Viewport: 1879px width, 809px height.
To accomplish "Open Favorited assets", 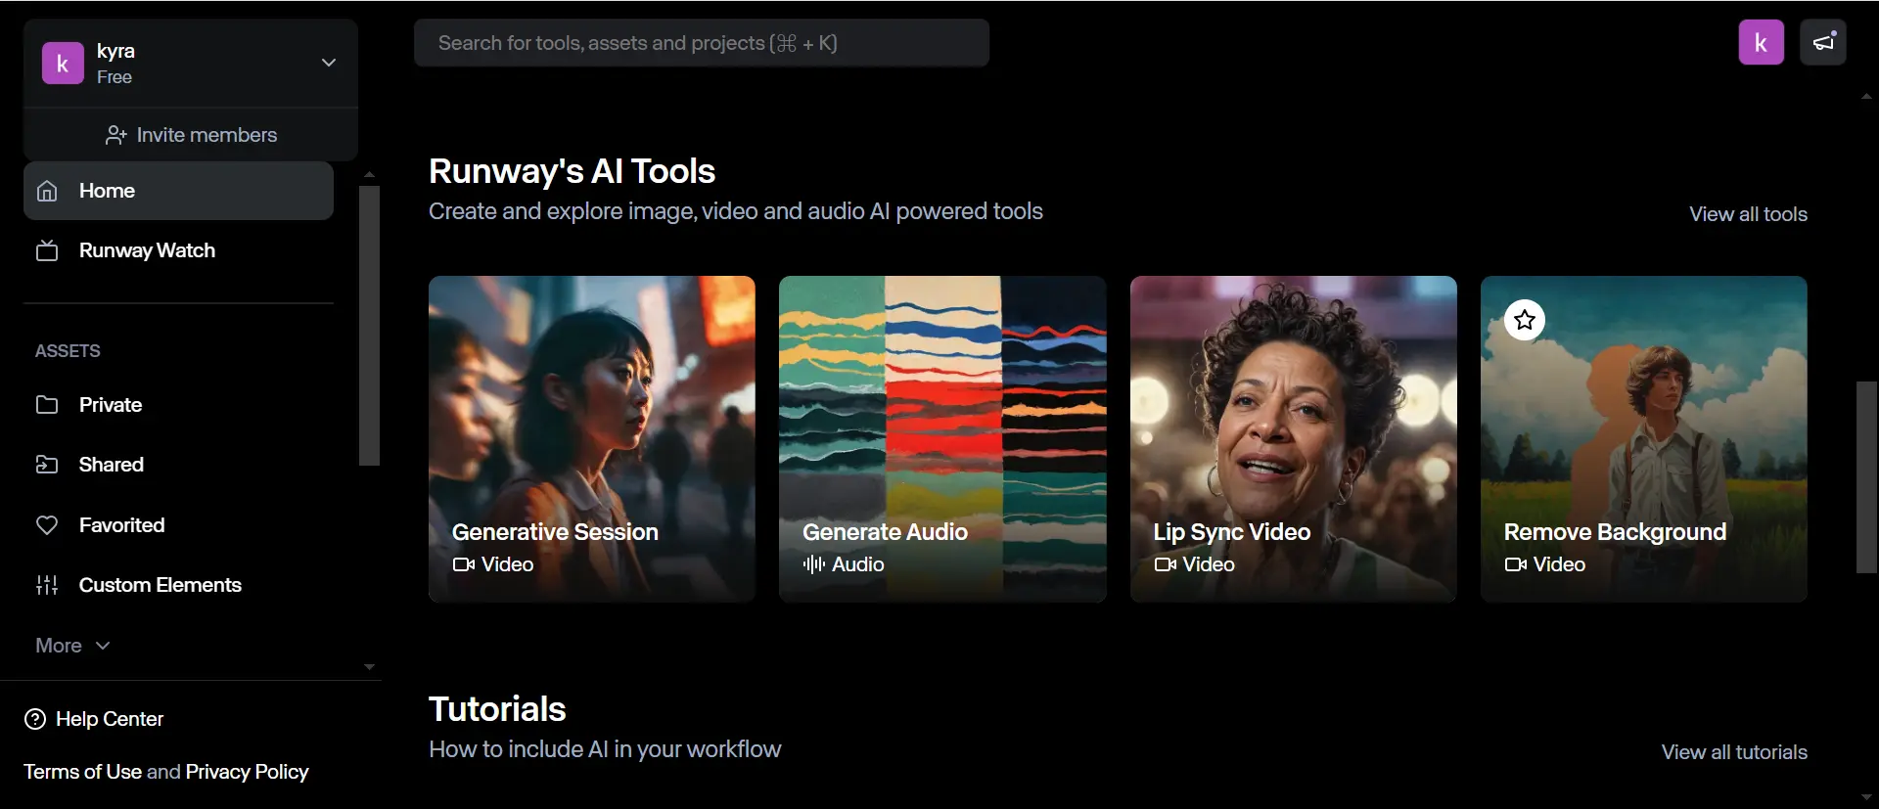I will [178, 525].
